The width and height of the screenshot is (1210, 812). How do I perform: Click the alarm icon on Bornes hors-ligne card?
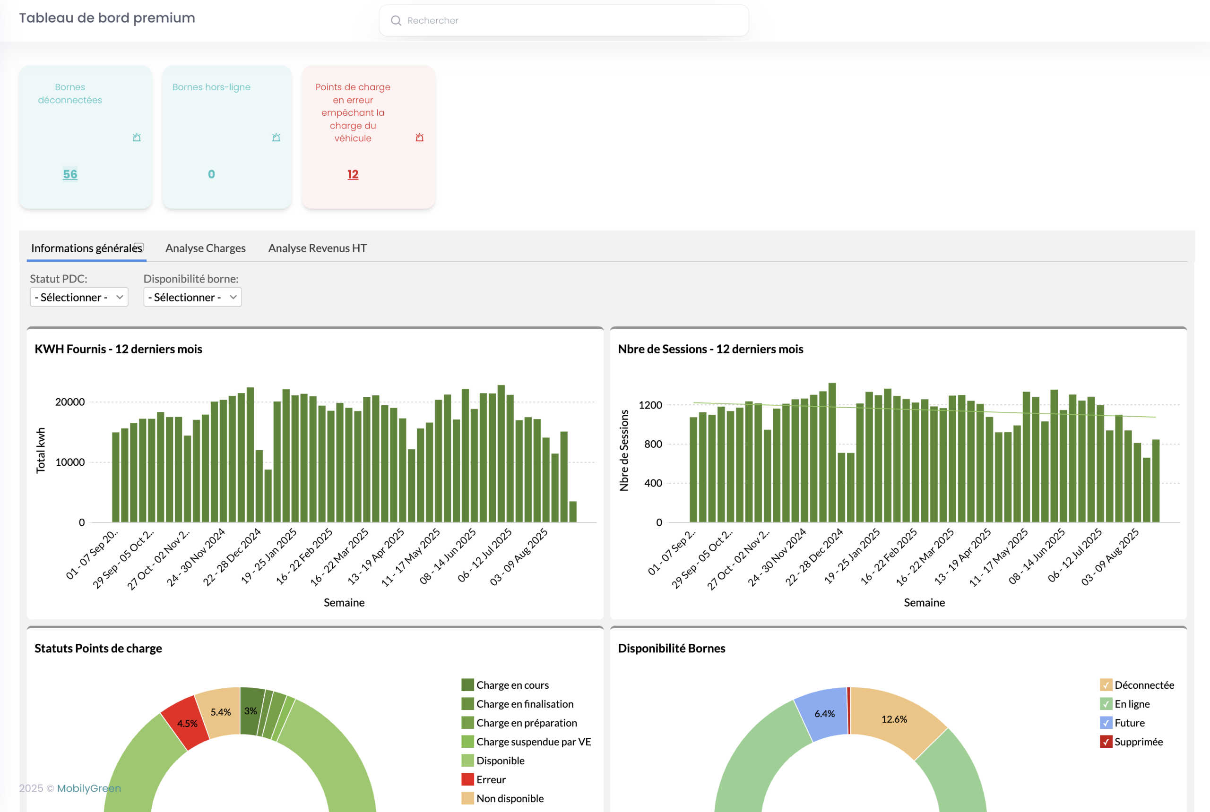tap(276, 137)
